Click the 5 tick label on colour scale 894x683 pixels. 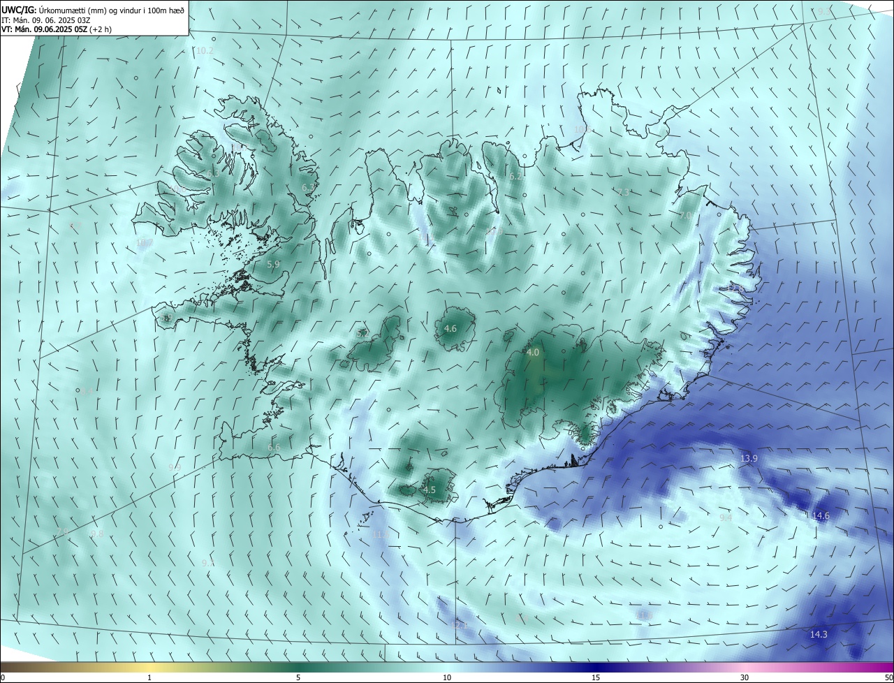point(298,677)
